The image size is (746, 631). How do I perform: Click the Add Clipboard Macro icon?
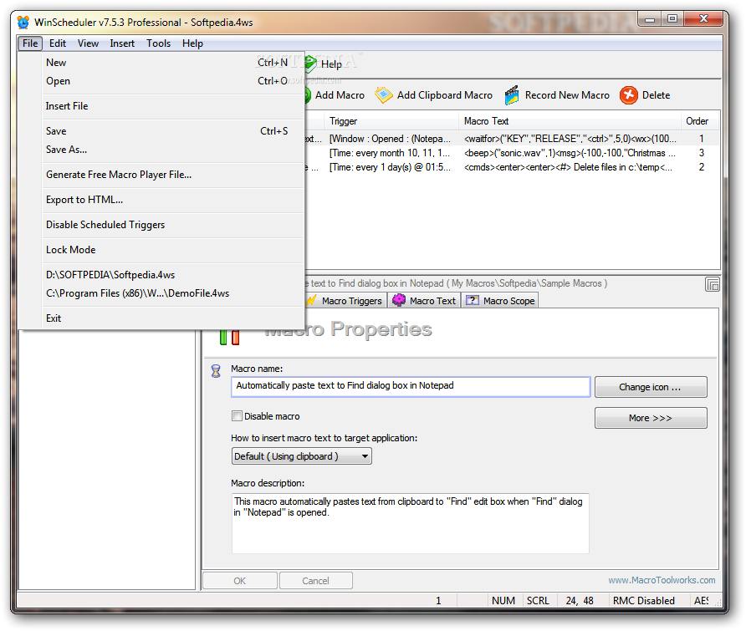pos(384,95)
